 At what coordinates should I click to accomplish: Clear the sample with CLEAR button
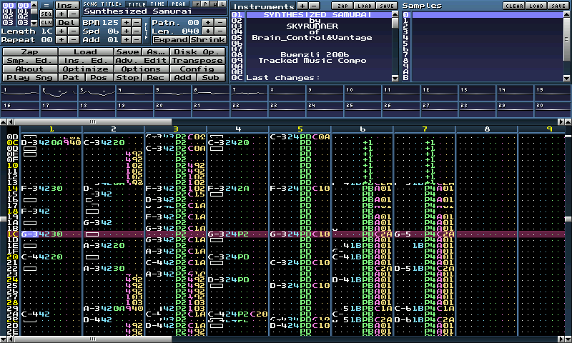[514, 5]
